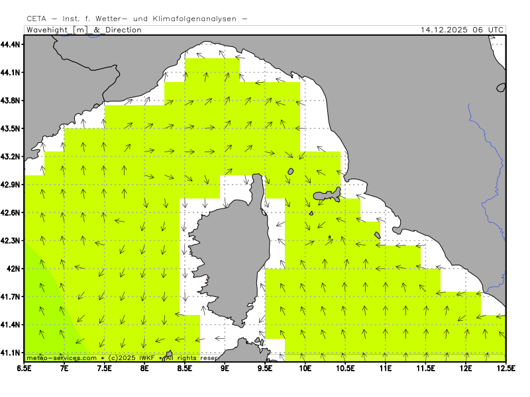Image resolution: width=530 pixels, height=397 pixels.
Task: Click the 6.5E longitude label
Action: coord(25,367)
